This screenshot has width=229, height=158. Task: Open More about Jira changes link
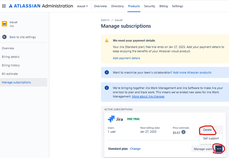coord(148,96)
